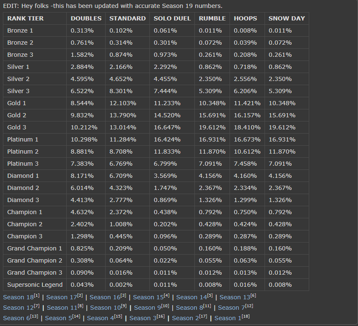Select the Bronze 1 row label
Image resolution: width=358 pixels, height=326 pixels.
[x=20, y=30]
